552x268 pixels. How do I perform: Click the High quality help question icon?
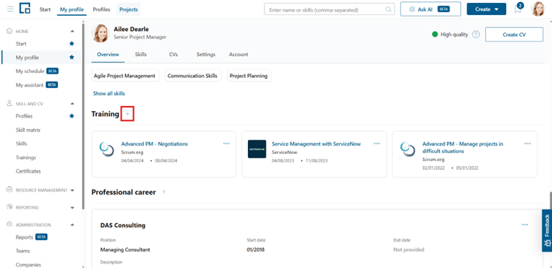[475, 34]
